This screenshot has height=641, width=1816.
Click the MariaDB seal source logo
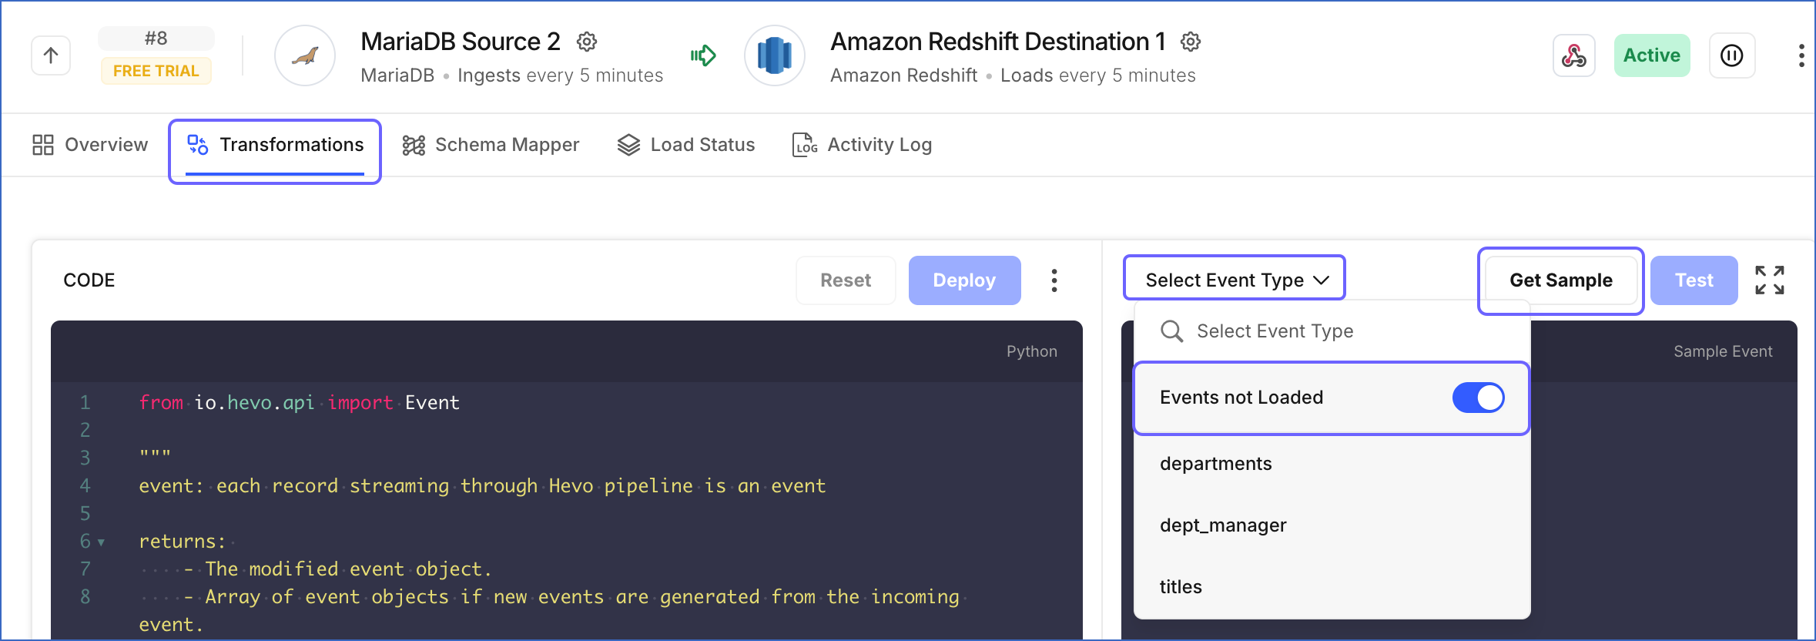tap(305, 55)
